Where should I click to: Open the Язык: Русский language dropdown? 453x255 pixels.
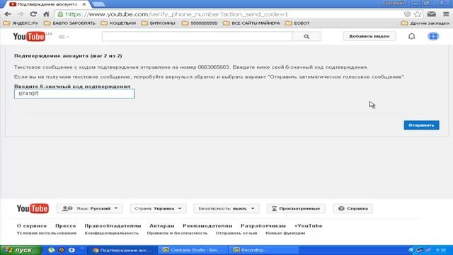coord(90,208)
